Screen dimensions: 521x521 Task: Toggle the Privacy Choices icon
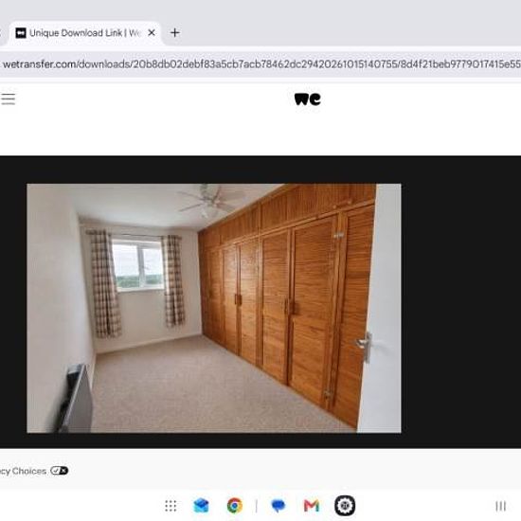click(x=59, y=471)
